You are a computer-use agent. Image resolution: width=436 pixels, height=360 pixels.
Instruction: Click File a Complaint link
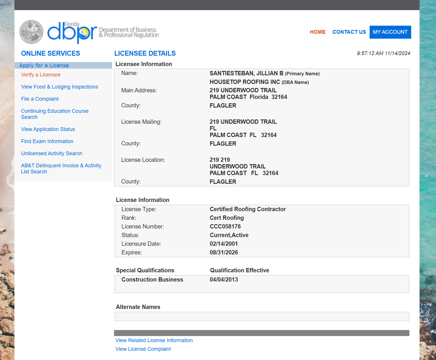coord(40,99)
